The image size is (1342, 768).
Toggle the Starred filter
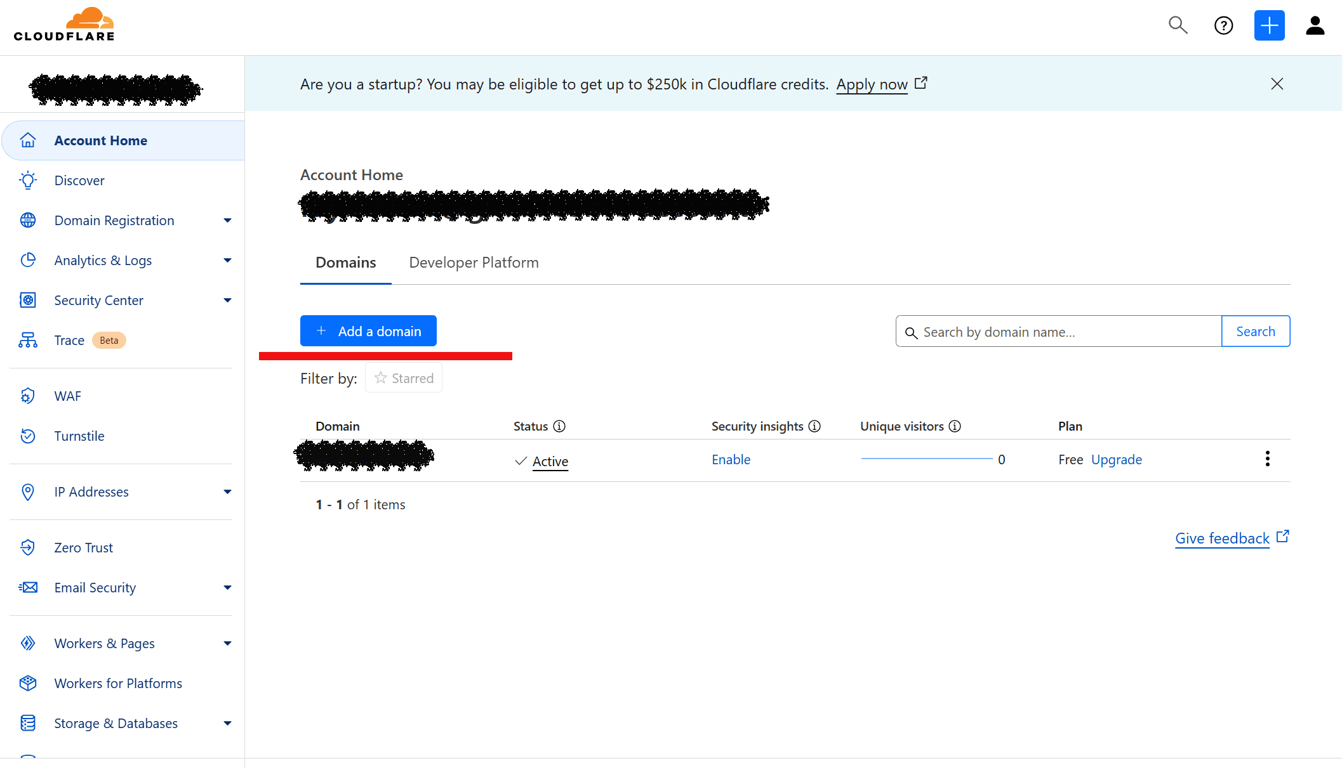click(x=404, y=378)
